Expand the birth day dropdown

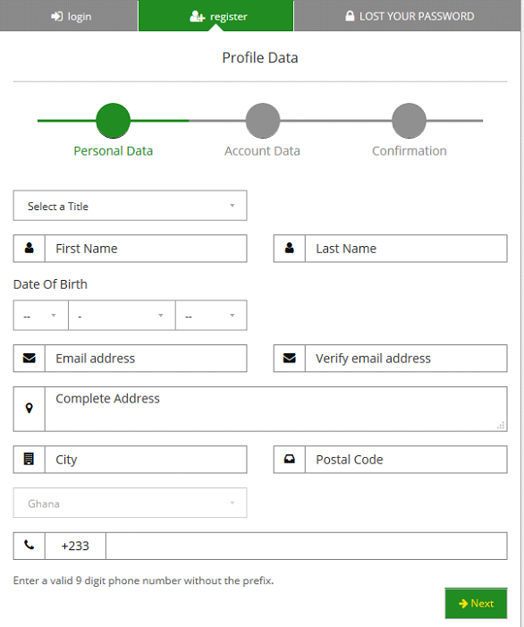click(41, 315)
